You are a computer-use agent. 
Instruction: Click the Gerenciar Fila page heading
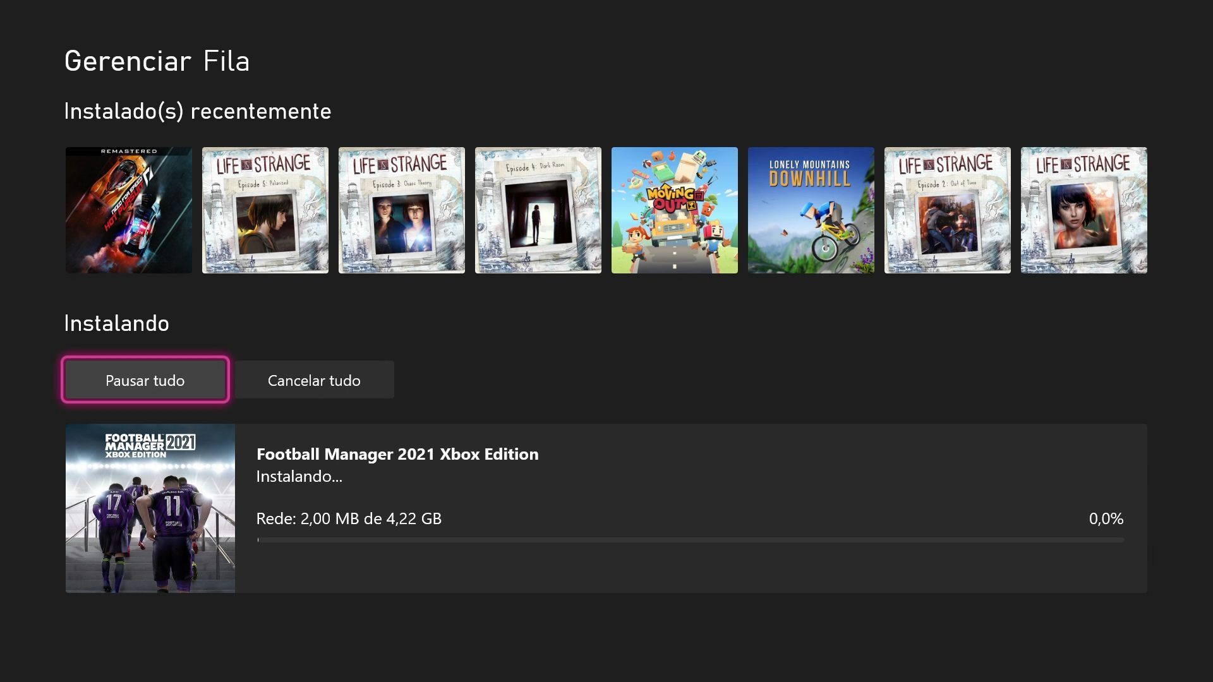click(x=157, y=61)
